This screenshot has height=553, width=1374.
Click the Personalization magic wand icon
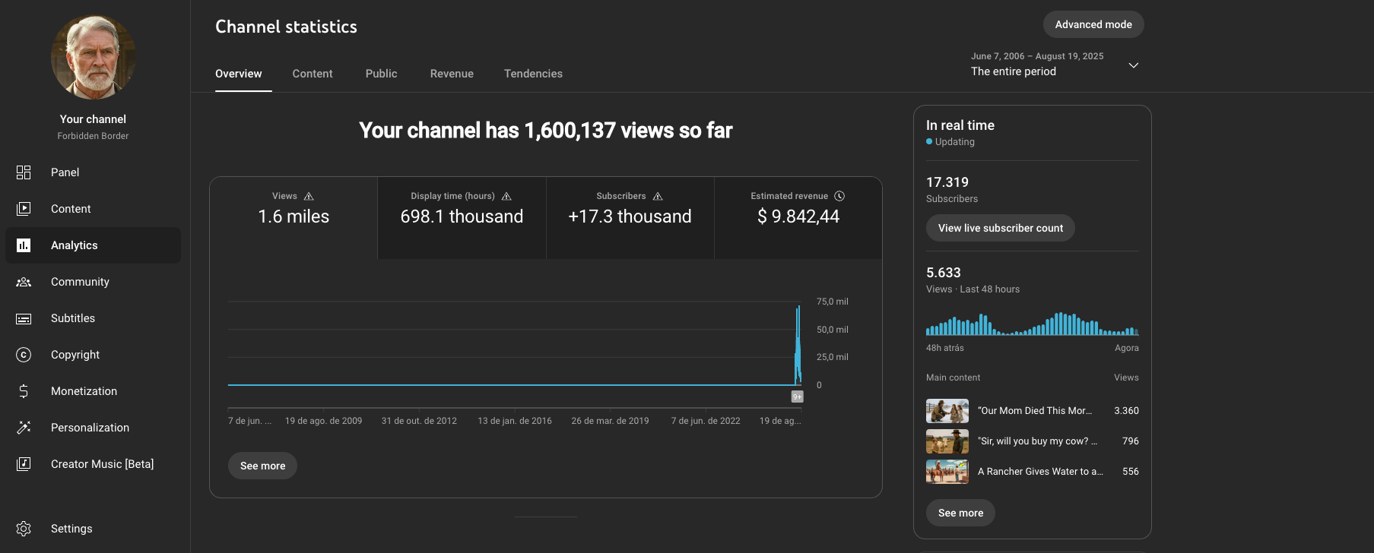coord(24,428)
